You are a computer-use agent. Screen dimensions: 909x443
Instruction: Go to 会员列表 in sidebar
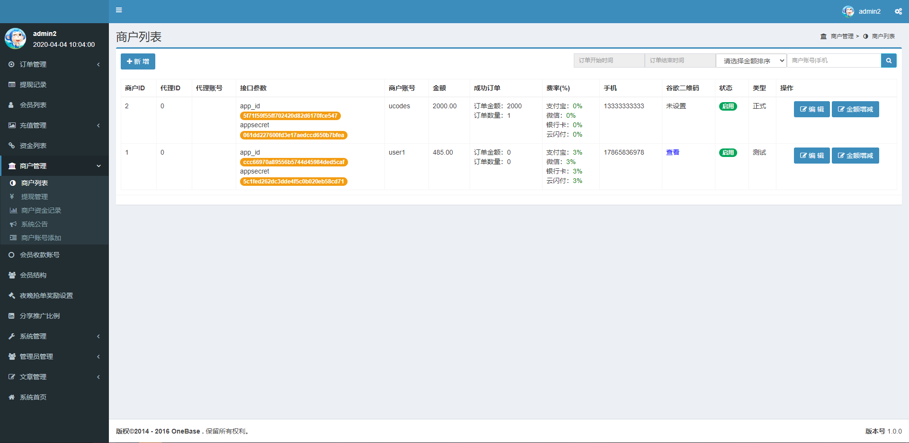click(x=33, y=105)
